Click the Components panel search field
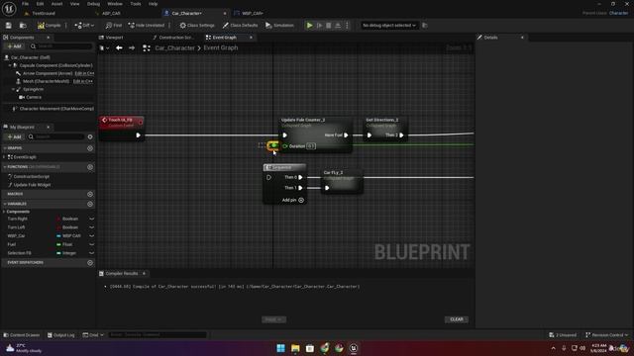The image size is (634, 356). (60, 46)
